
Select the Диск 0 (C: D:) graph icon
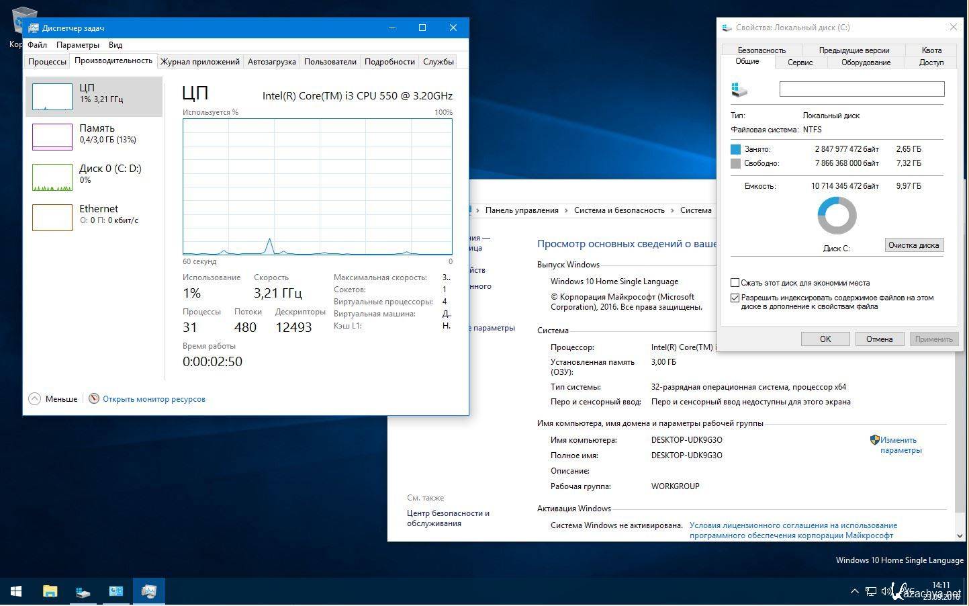pyautogui.click(x=52, y=177)
